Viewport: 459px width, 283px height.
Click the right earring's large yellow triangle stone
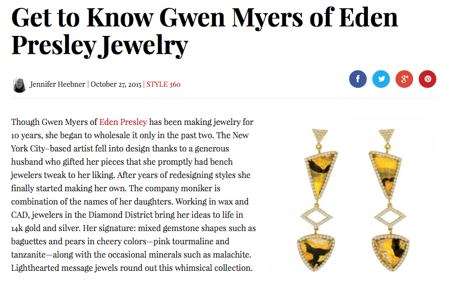391,170
